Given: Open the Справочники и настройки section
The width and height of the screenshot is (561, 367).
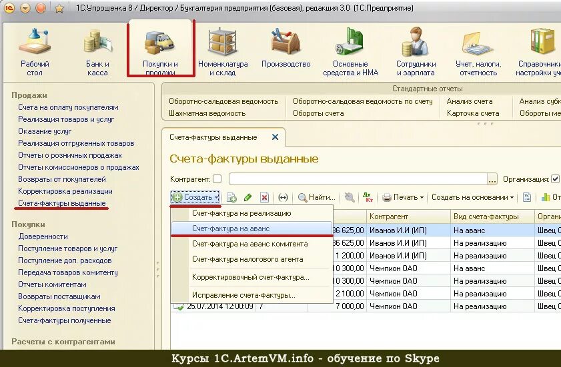Looking at the screenshot, I should pyautogui.click(x=540, y=52).
